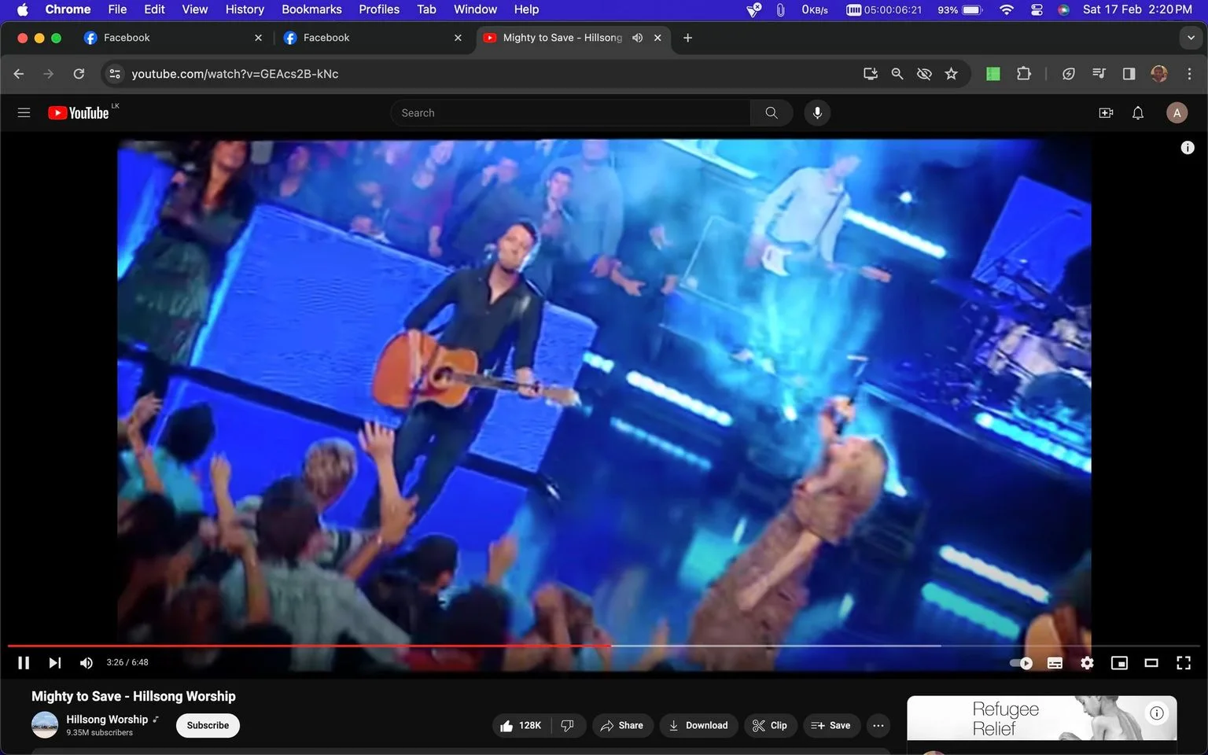Open the miniplayer
The image size is (1208, 755).
1119,663
